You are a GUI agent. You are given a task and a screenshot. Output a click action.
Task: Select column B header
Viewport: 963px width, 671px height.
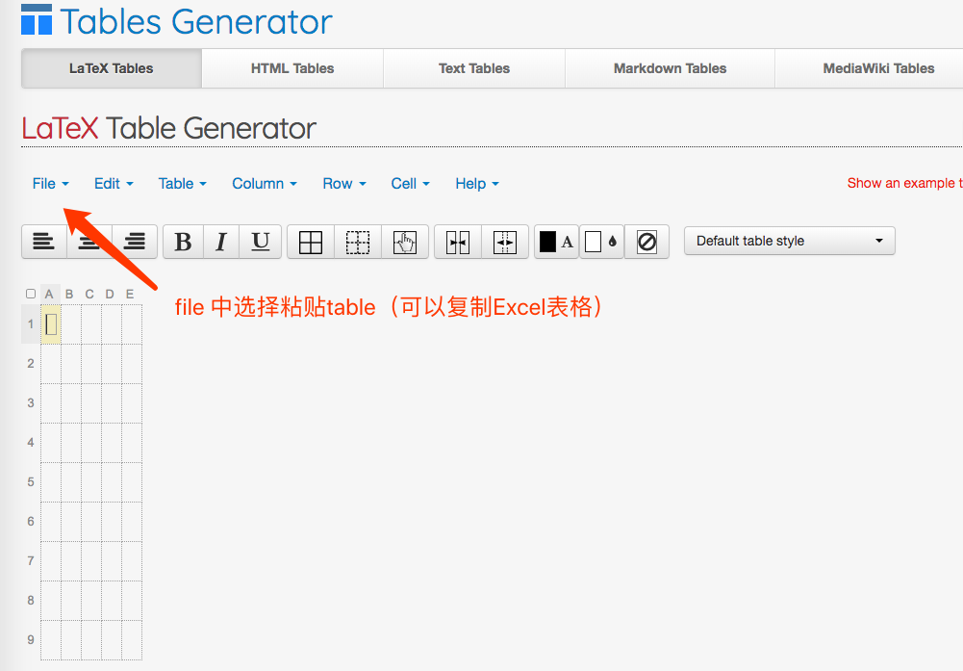click(69, 294)
